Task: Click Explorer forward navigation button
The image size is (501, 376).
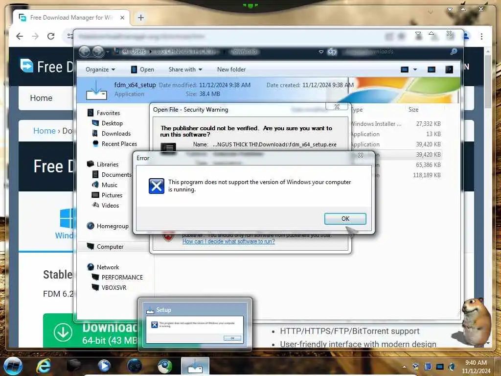Action: click(x=98, y=51)
